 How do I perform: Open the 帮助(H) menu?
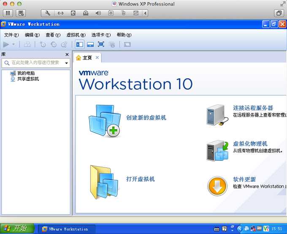tap(124, 35)
